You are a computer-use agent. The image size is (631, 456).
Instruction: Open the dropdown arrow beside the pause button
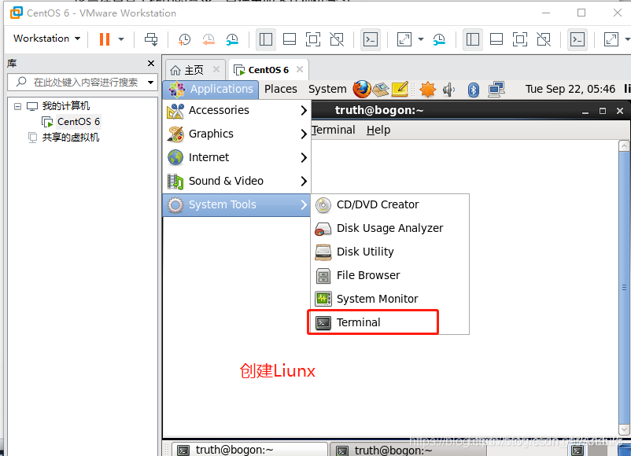(121, 39)
